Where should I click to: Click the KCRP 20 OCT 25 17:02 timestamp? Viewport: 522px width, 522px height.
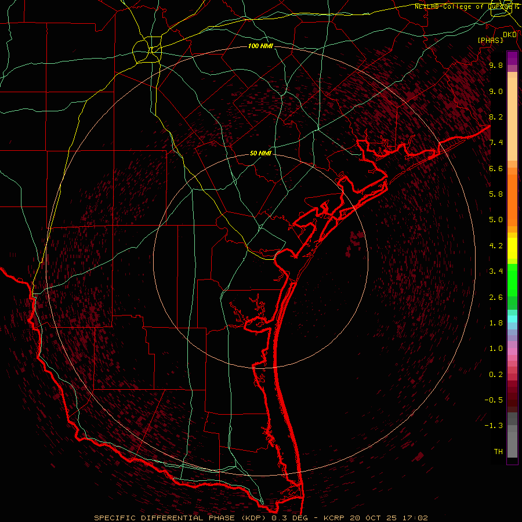[375, 518]
